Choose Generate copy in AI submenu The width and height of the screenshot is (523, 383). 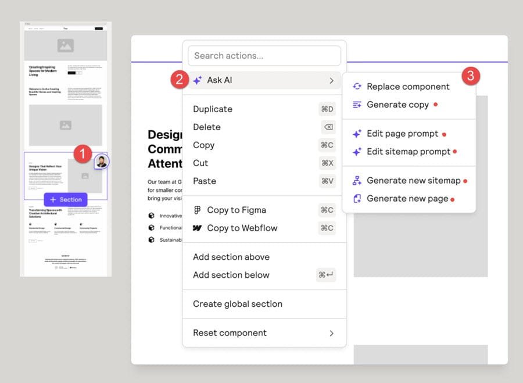coord(409,105)
